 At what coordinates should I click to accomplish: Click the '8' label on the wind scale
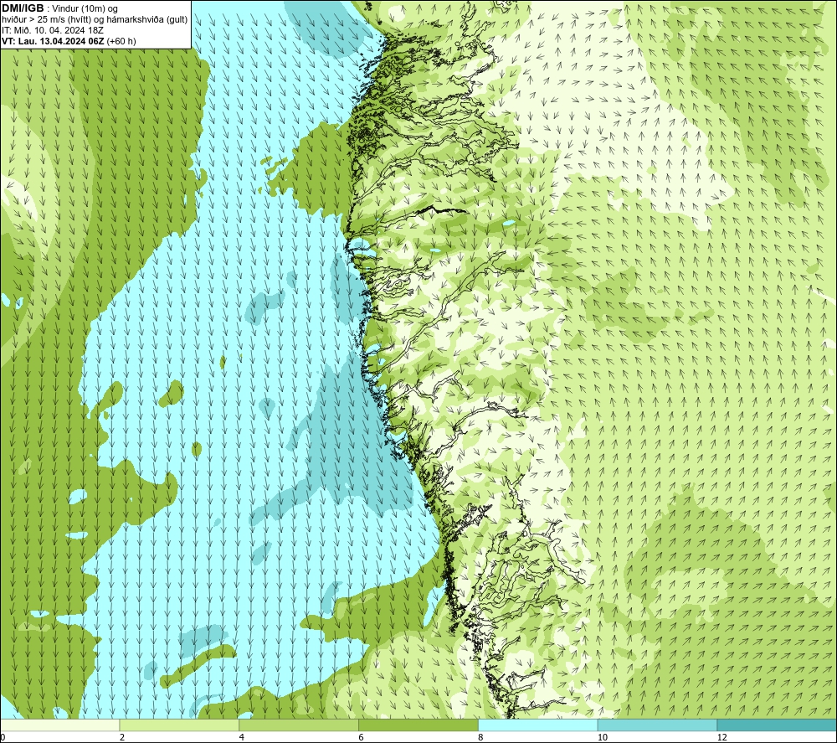tap(481, 737)
